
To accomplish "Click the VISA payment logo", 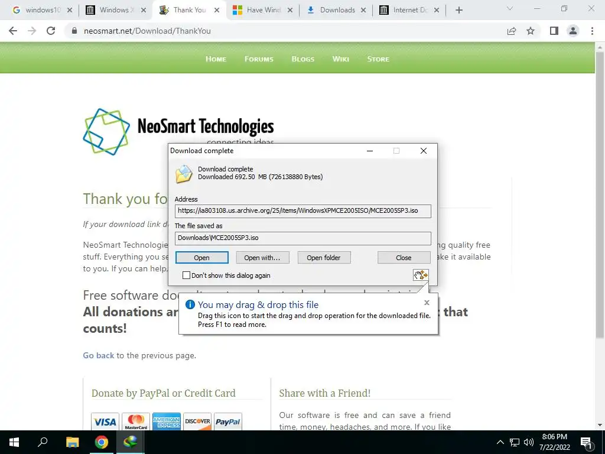I will coord(105,421).
